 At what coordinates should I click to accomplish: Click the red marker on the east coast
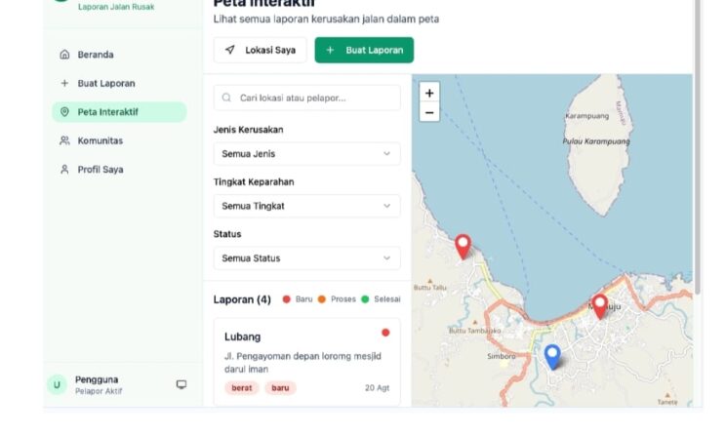coord(599,305)
